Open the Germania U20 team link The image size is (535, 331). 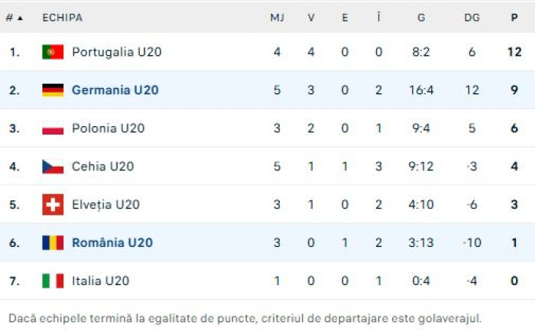[x=115, y=90]
